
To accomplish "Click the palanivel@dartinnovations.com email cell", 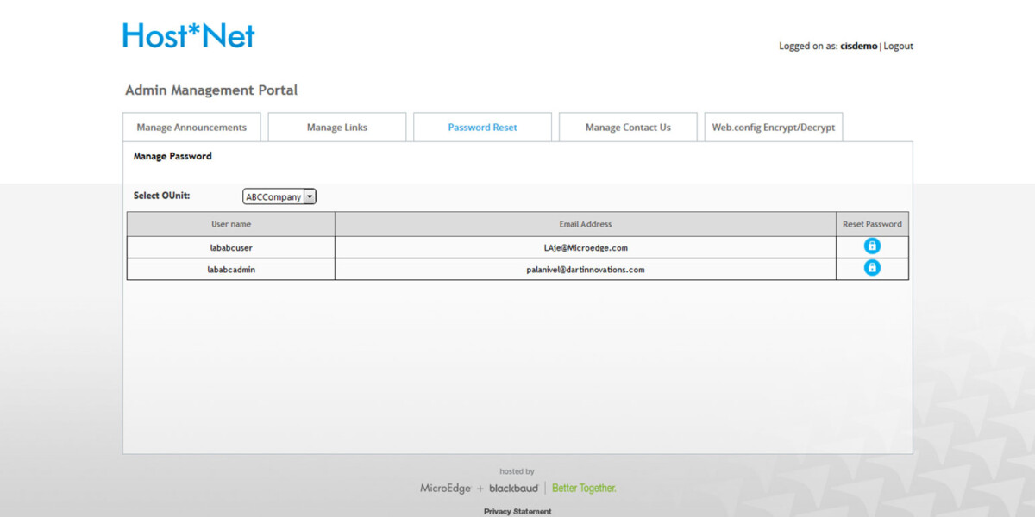I will (x=586, y=270).
